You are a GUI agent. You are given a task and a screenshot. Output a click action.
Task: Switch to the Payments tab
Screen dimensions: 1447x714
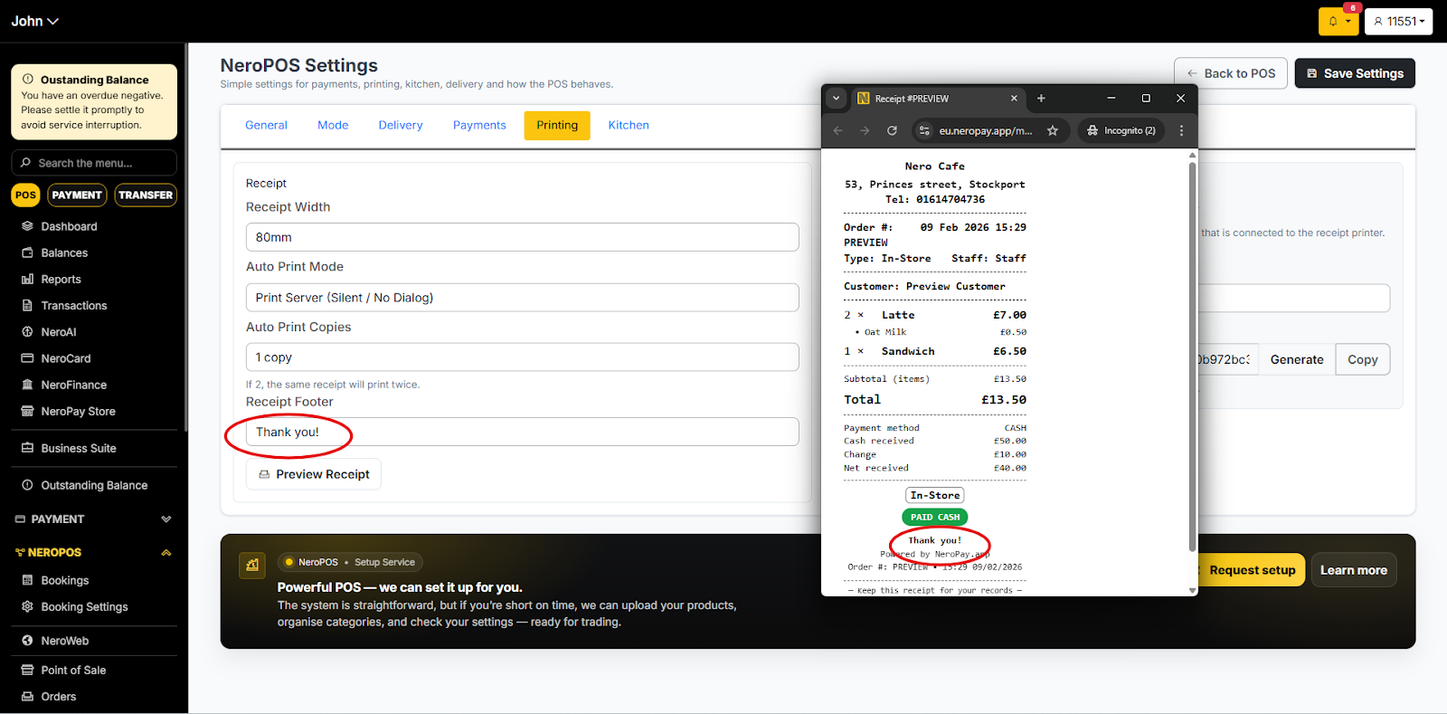[479, 125]
